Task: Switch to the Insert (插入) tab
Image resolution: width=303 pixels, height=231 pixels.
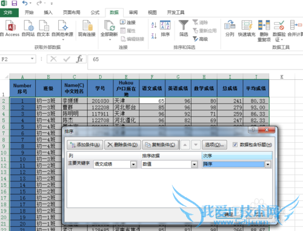Action: [48, 13]
